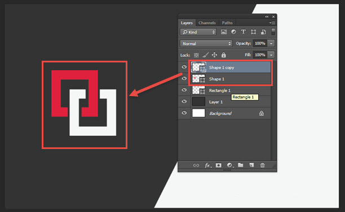The height and width of the screenshot is (212, 345).
Task: Switch to the Layers tab
Action: [x=187, y=23]
